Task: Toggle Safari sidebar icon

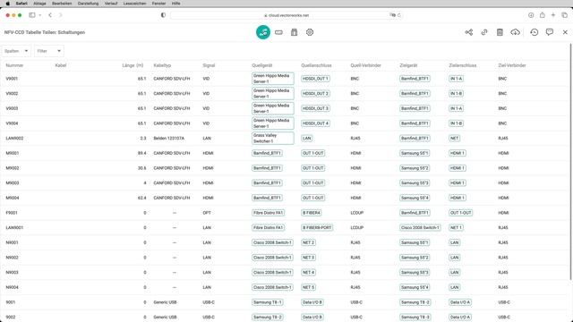Action: (x=32, y=15)
